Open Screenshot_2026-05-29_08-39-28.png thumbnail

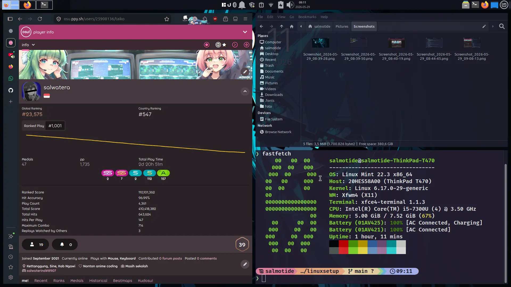pos(320,43)
